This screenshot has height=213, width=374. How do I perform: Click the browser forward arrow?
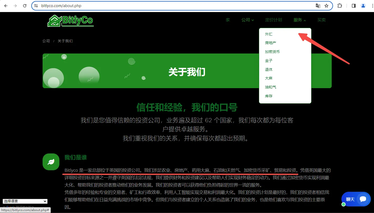click(15, 6)
